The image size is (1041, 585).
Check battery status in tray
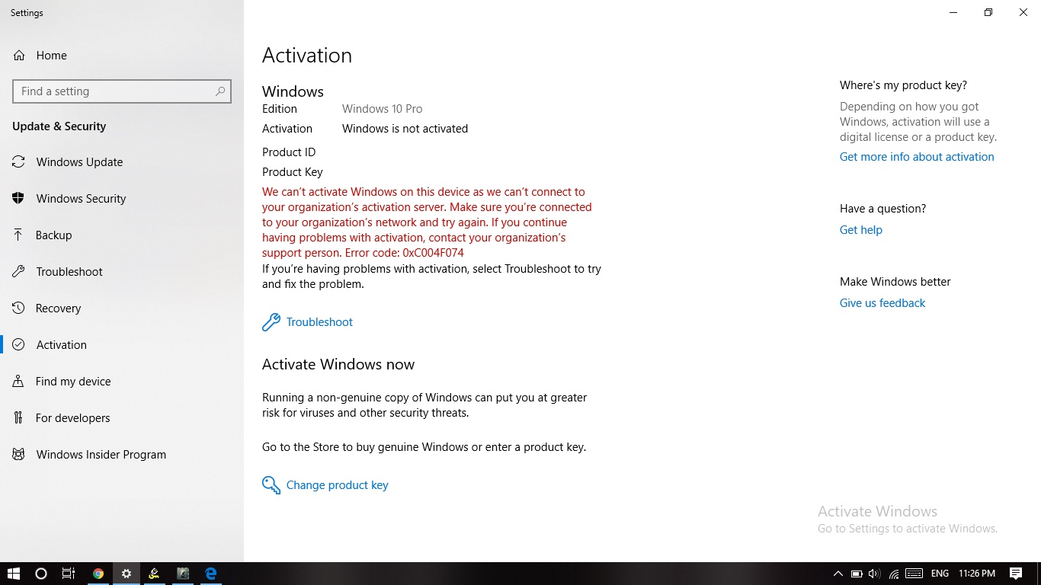pyautogui.click(x=857, y=574)
